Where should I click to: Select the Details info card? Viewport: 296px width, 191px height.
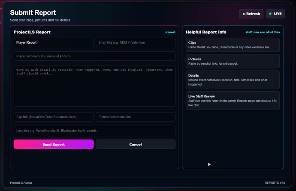point(233,80)
